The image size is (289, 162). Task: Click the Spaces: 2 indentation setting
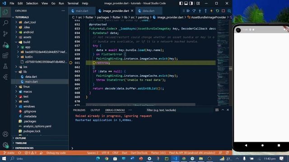coord(93,153)
